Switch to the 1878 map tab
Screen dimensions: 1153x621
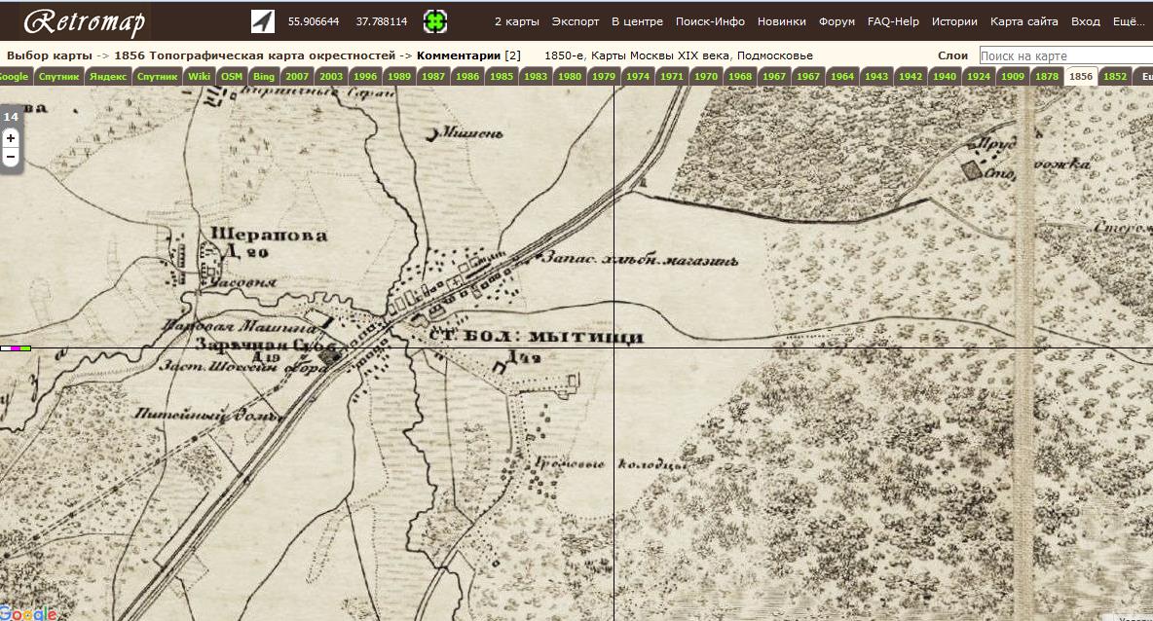coord(1047,76)
